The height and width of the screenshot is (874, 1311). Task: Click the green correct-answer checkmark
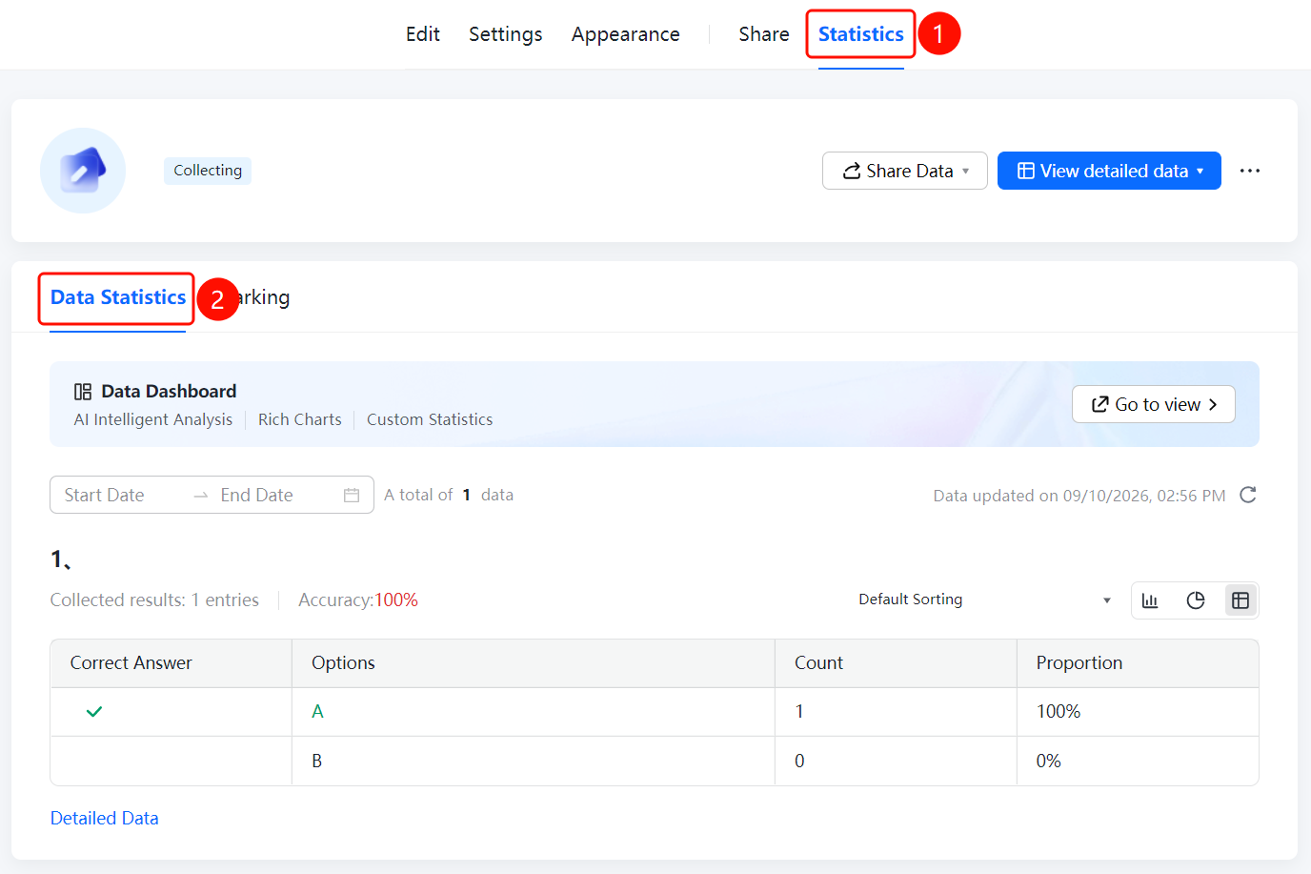pyautogui.click(x=94, y=712)
